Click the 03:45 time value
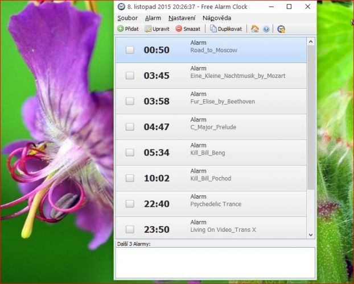Image resolution: width=354 pixels, height=284 pixels. coord(157,76)
